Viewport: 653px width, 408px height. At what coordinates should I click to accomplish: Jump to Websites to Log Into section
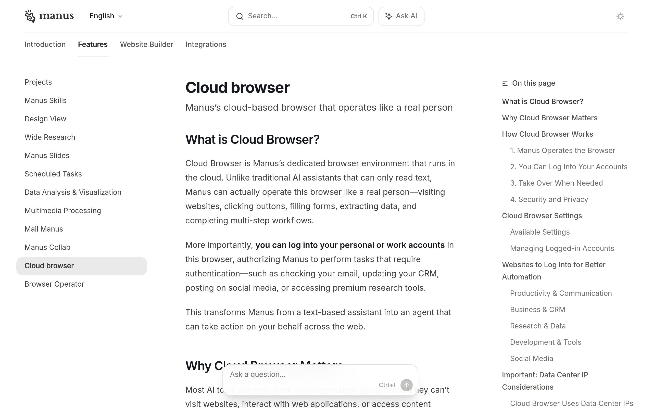[x=554, y=271]
